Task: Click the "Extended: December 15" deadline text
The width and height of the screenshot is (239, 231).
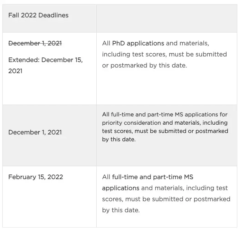Action: (x=45, y=60)
